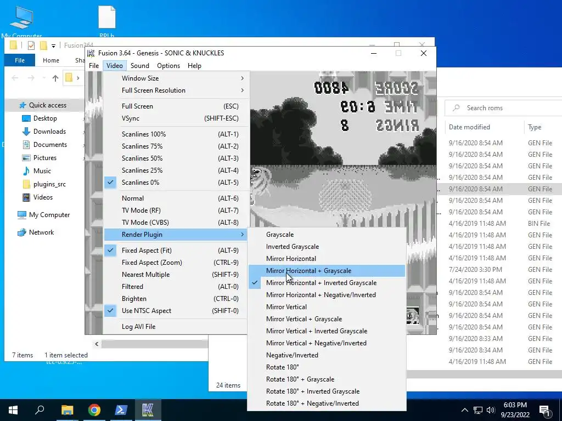This screenshot has width=562, height=421.
Task: Choose Full Screen menu entry
Action: (176, 106)
